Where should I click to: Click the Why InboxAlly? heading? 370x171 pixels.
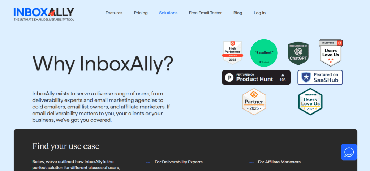tap(103, 64)
